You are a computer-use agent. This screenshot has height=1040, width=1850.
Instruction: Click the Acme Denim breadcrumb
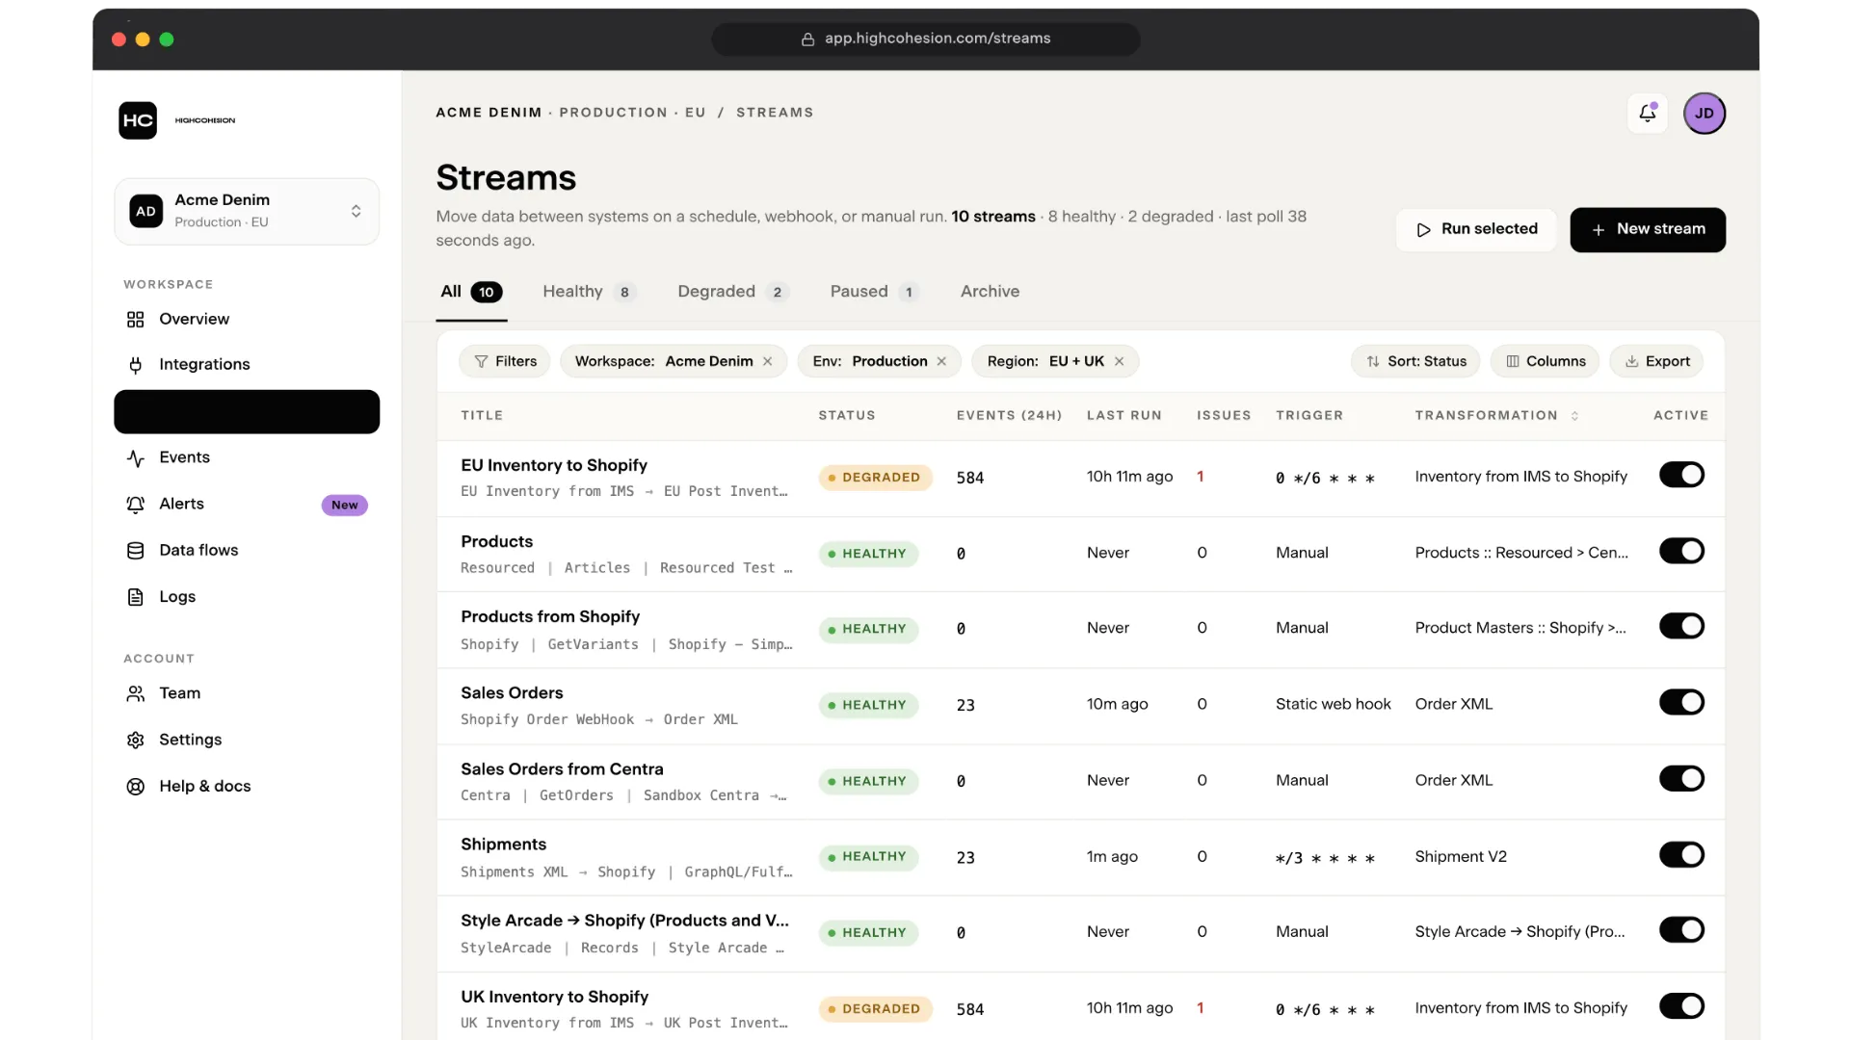(489, 113)
